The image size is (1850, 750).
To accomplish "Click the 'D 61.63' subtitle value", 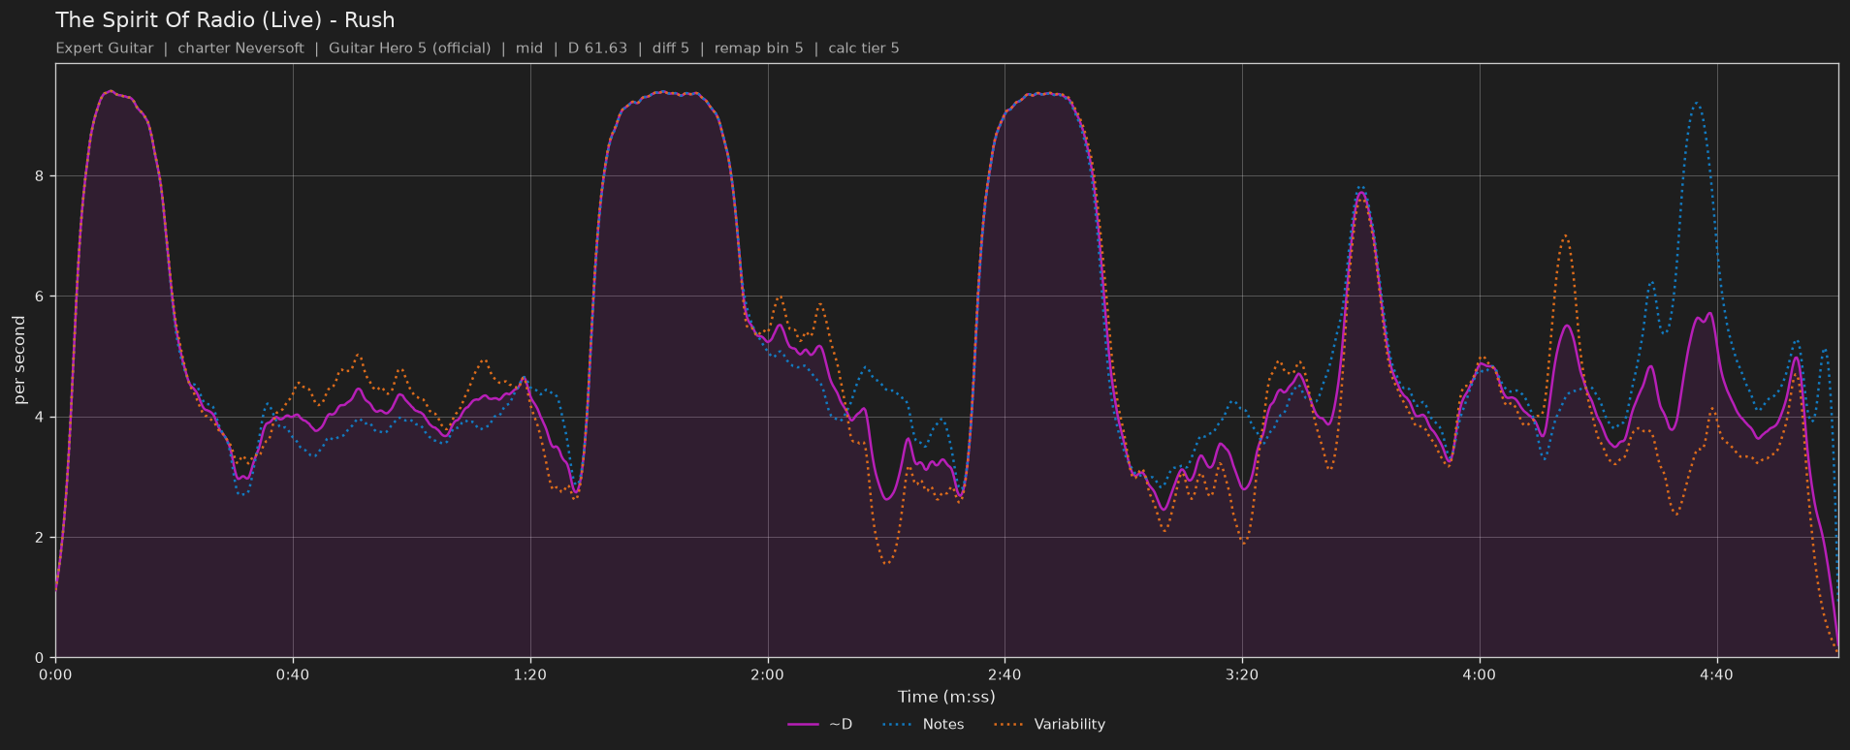I will tap(597, 48).
